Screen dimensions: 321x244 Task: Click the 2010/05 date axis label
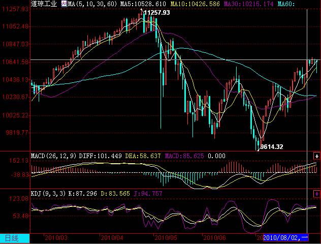(x=166, y=238)
